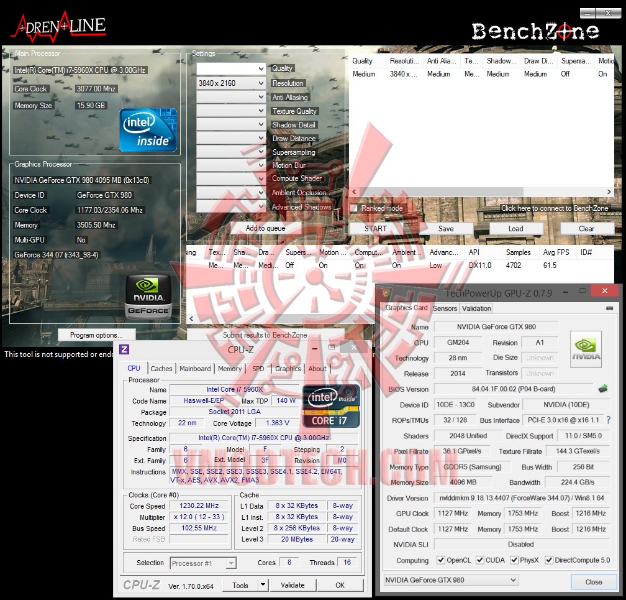Click Submit results to BenchZone button
The image size is (626, 600).
point(265,335)
